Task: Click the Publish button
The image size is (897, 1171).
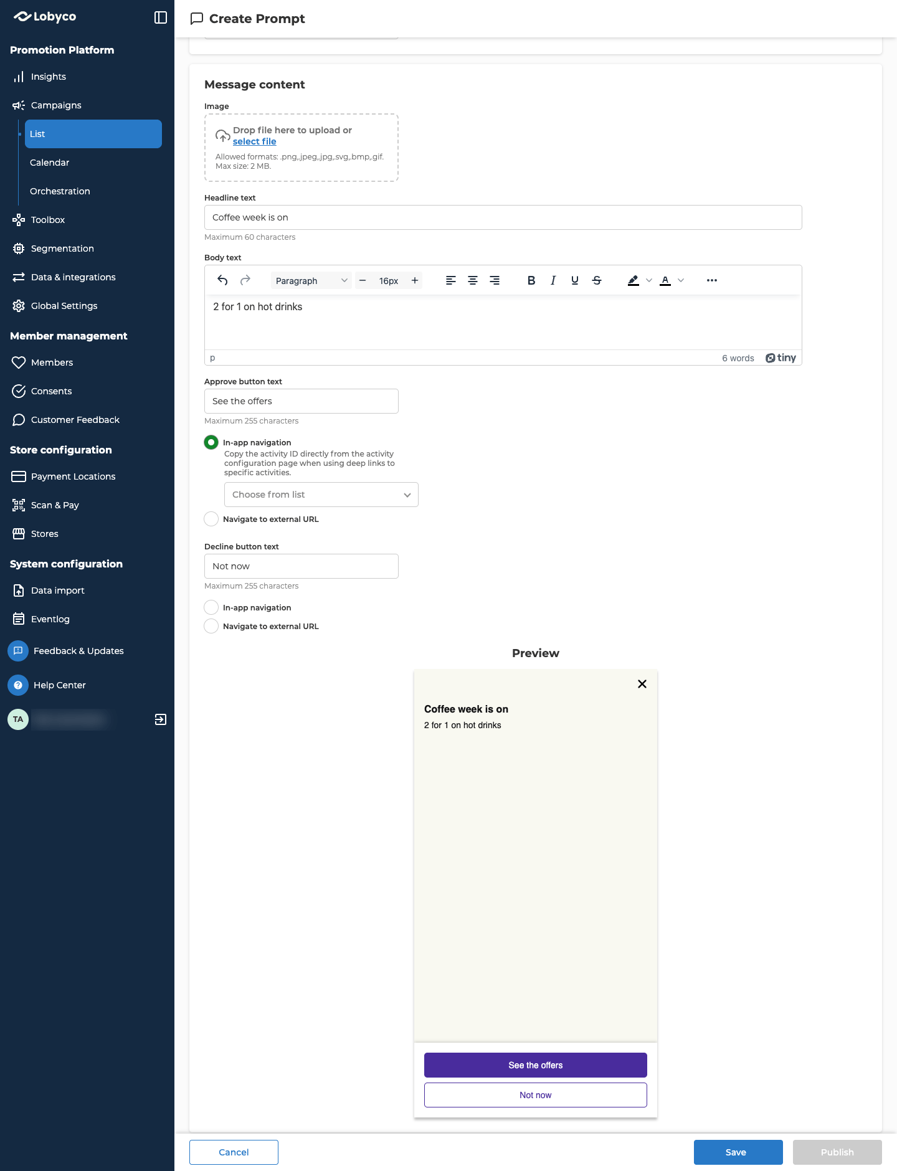Action: 837,1152
